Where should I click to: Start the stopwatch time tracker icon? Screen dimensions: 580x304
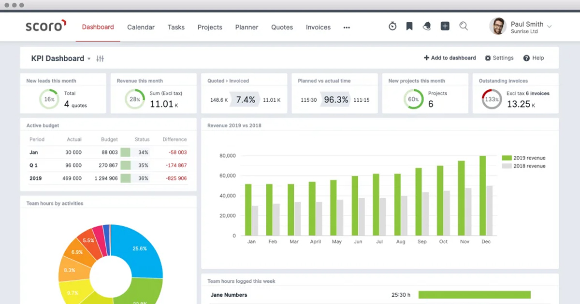[392, 27]
